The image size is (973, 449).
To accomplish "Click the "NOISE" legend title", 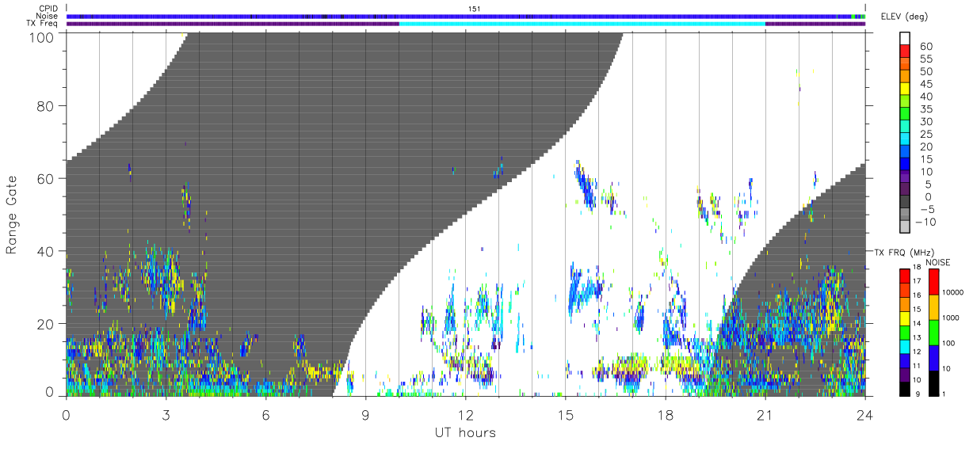I will [937, 262].
